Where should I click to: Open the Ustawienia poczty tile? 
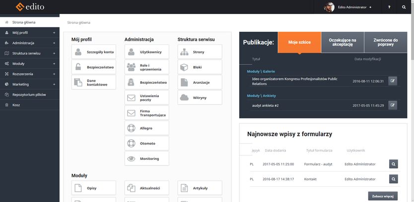[146, 98]
